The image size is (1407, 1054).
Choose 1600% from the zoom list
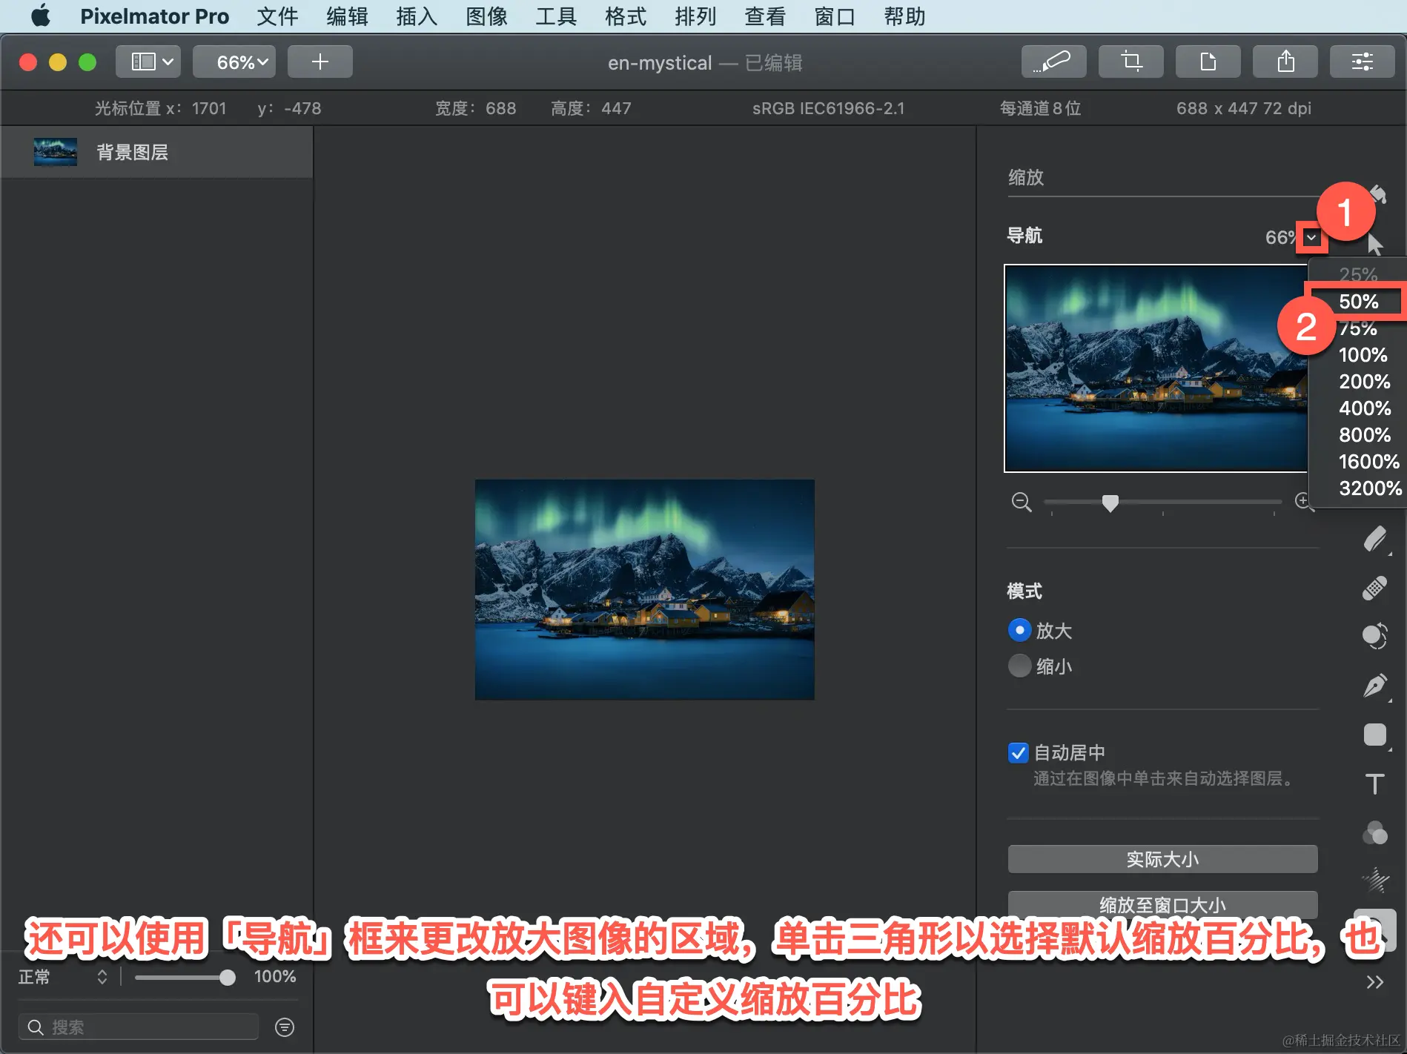[1368, 462]
